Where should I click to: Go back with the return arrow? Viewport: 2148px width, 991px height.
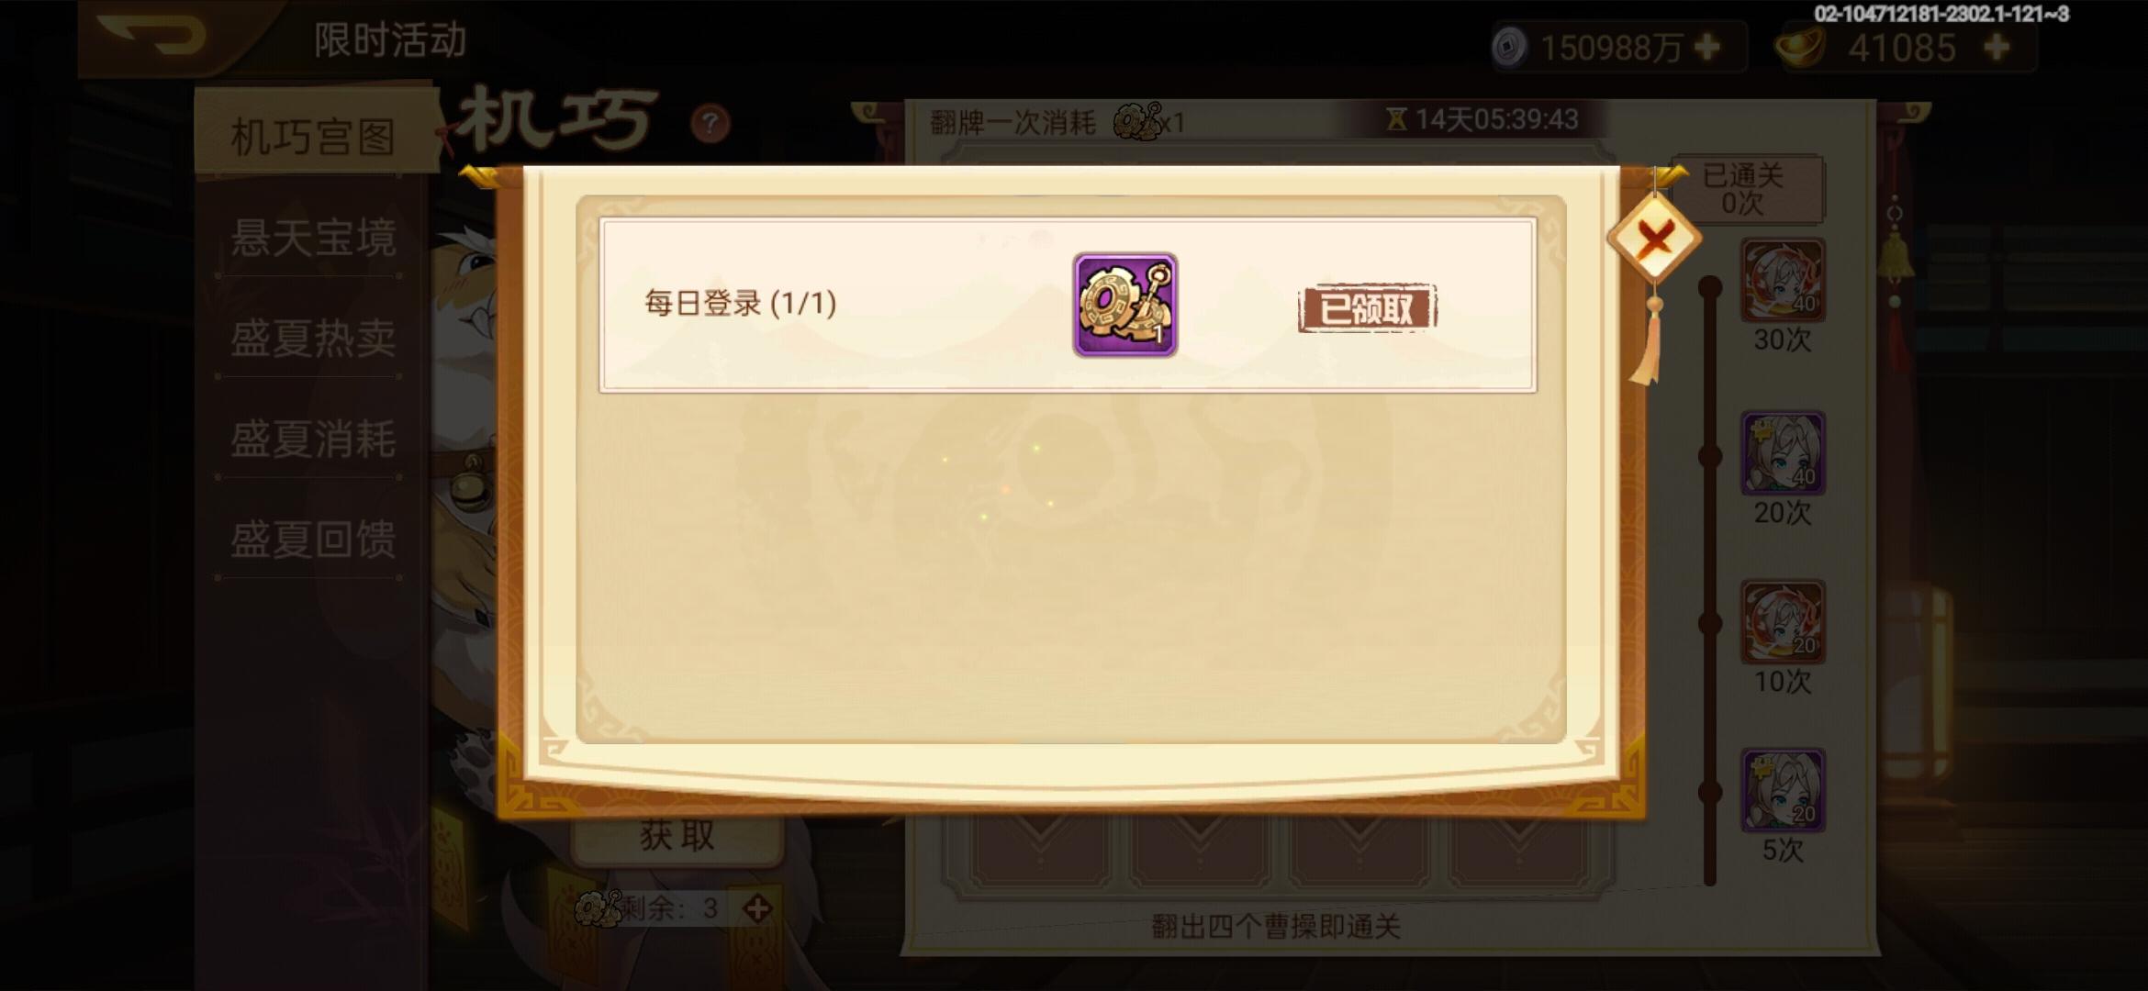tap(151, 37)
